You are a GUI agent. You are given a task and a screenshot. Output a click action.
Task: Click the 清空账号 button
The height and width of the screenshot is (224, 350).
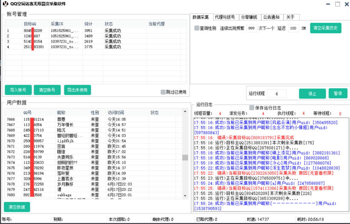pyautogui.click(x=47, y=90)
